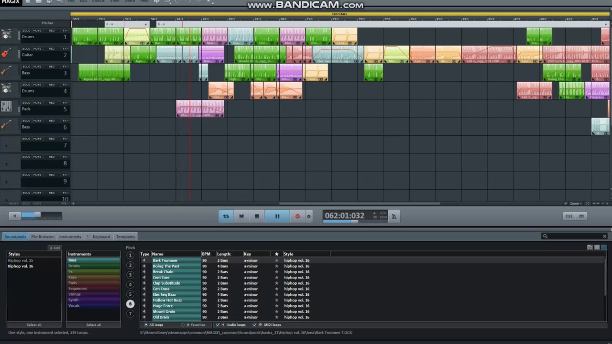Click the Pads keyboard icon of track 5
The image size is (612, 344).
tap(6, 107)
